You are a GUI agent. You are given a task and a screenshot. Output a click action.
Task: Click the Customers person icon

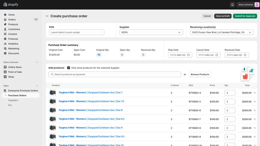5,29
